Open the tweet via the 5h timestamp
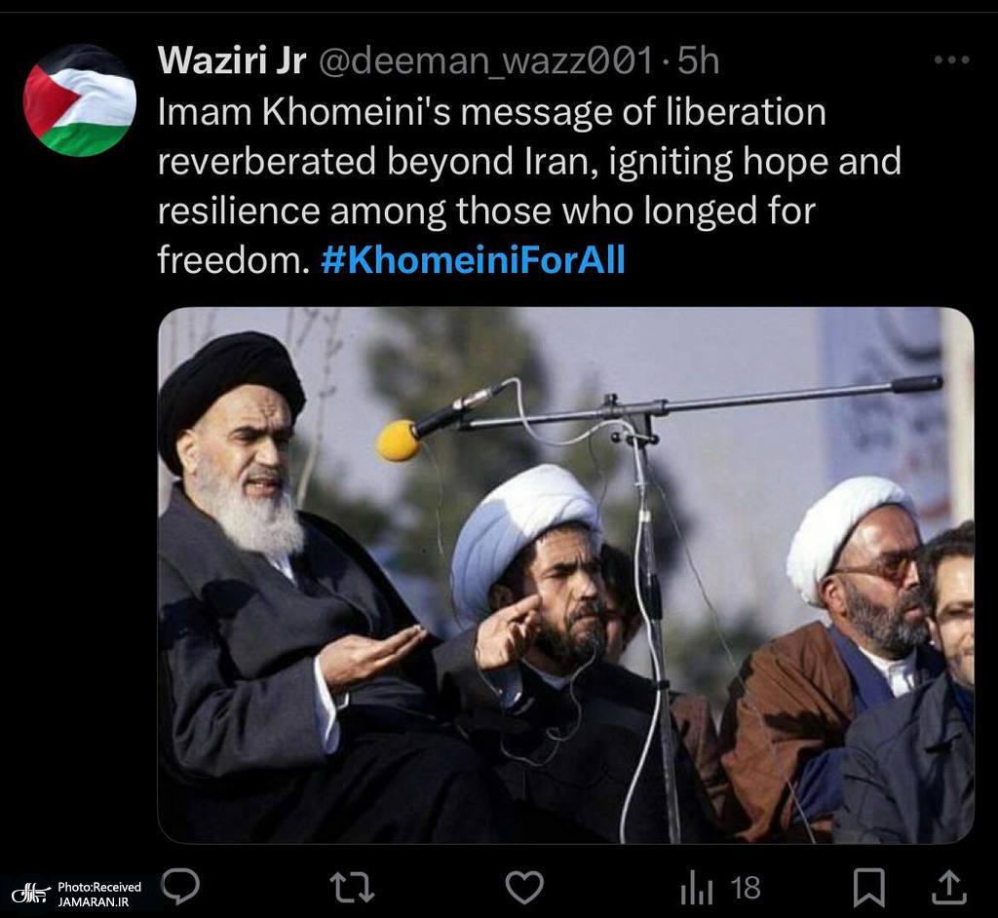The width and height of the screenshot is (998, 918). point(698,60)
